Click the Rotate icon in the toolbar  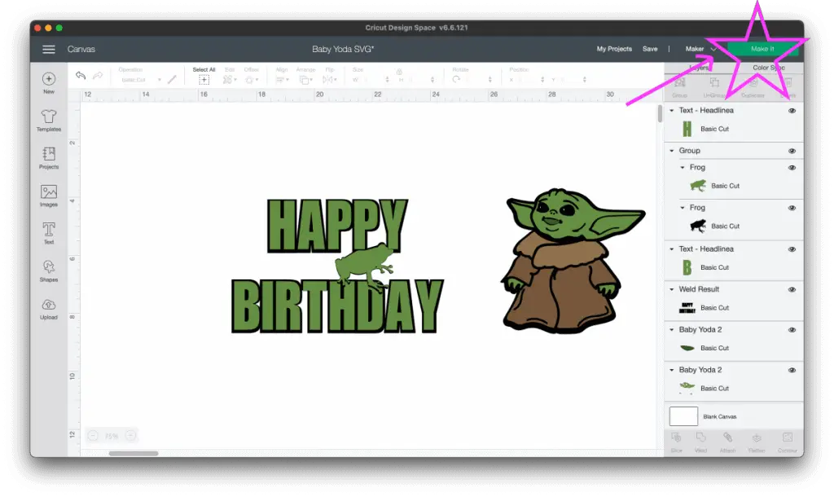pos(456,79)
